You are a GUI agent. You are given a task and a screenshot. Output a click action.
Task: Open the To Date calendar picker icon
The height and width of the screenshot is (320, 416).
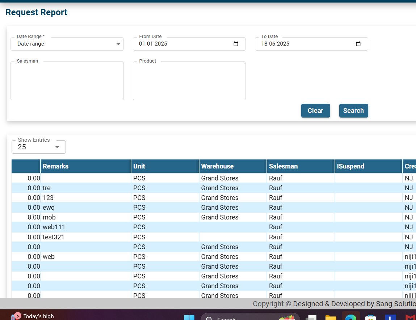358,44
